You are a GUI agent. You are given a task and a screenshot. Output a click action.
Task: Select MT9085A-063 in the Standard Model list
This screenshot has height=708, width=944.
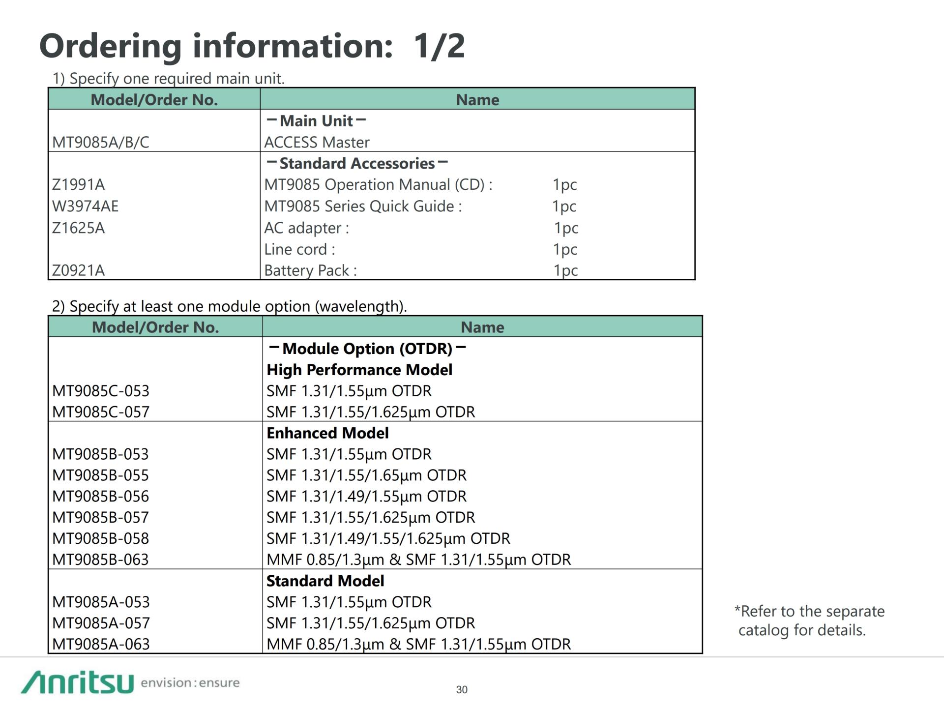tap(100, 644)
